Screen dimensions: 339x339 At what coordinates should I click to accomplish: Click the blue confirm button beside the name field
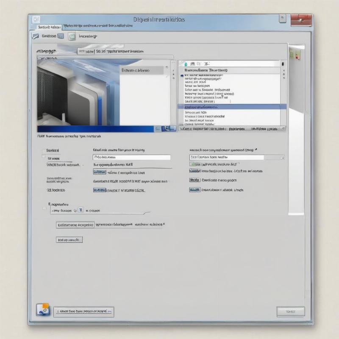[x=101, y=172]
